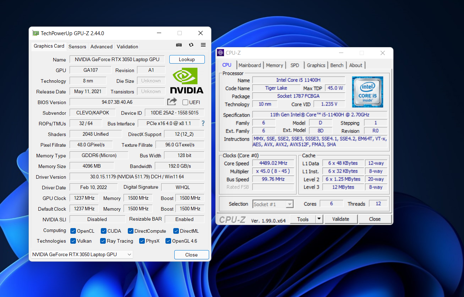Toggle the UEFI checkbox
Viewport: 464px width, 297px height.
[185, 102]
